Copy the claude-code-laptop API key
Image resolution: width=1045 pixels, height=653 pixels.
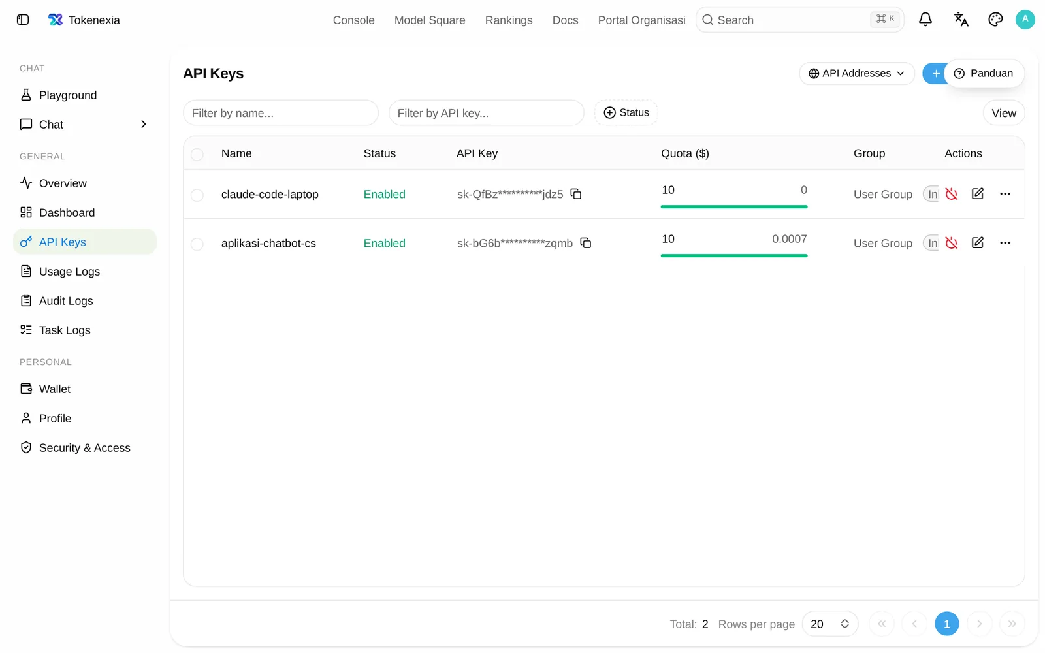(576, 194)
